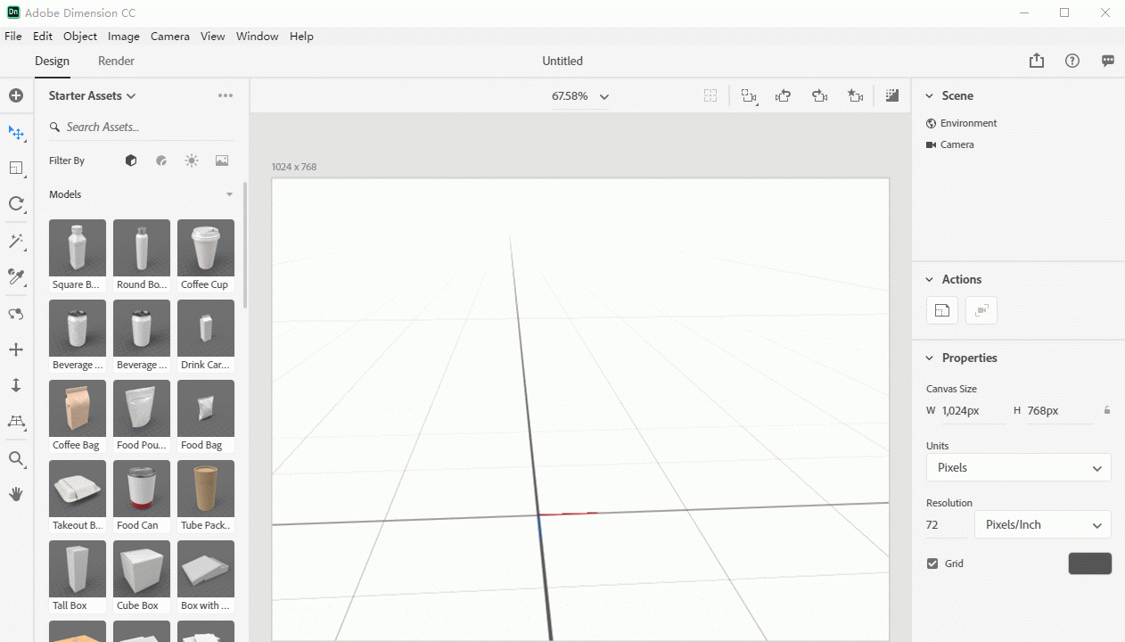Open the Share export icon

(1036, 61)
